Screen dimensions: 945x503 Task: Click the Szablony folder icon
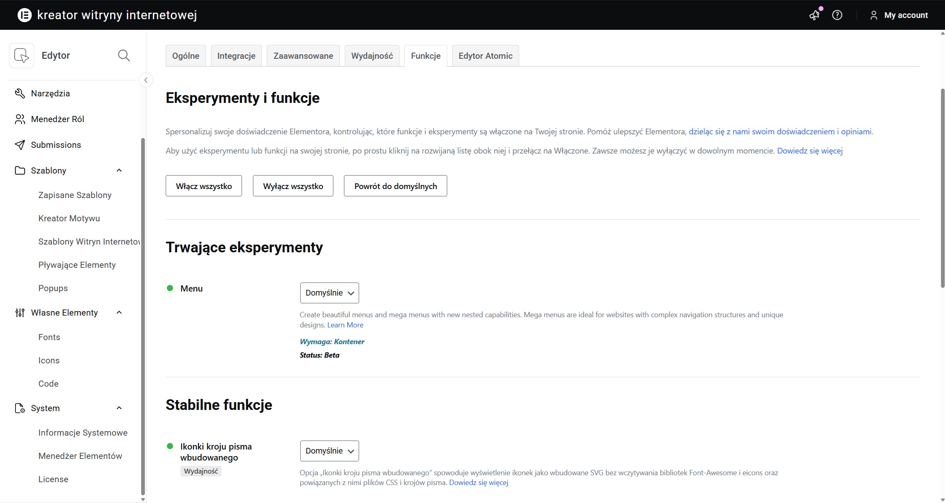pos(20,171)
